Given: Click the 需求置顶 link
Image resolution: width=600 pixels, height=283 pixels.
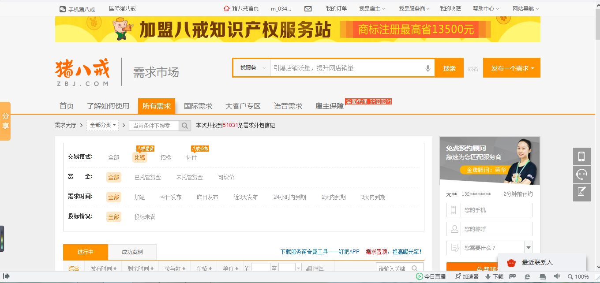Looking at the screenshot, I should click(377, 252).
